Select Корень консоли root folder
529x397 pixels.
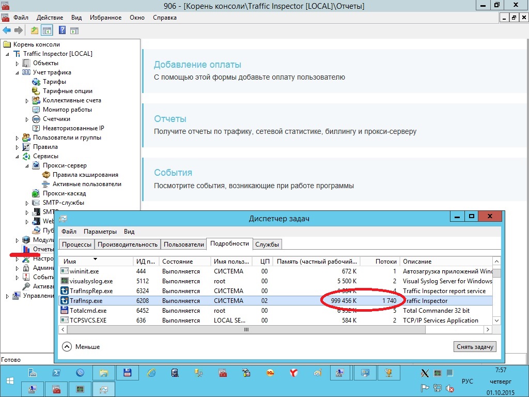37,44
